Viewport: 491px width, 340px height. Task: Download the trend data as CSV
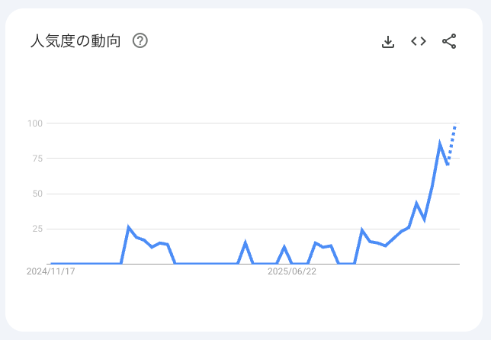tap(388, 42)
